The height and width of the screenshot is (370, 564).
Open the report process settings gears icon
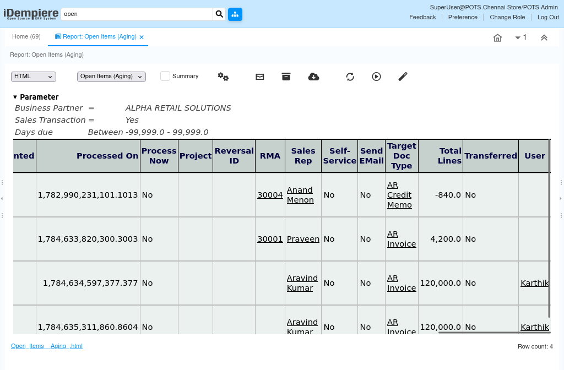tap(223, 77)
